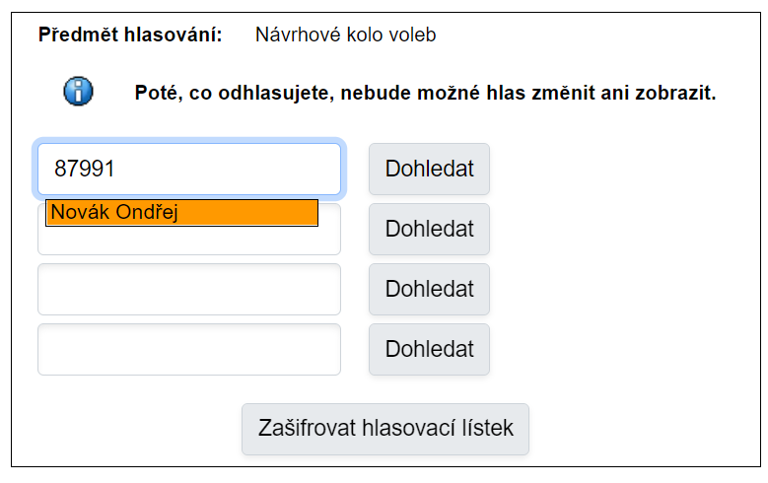Click into the fourth empty input field
This screenshot has height=483, width=768.
point(188,350)
